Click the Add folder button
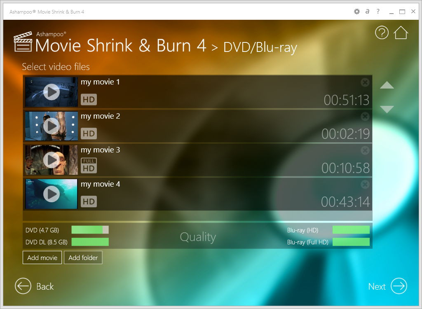 coord(83,257)
